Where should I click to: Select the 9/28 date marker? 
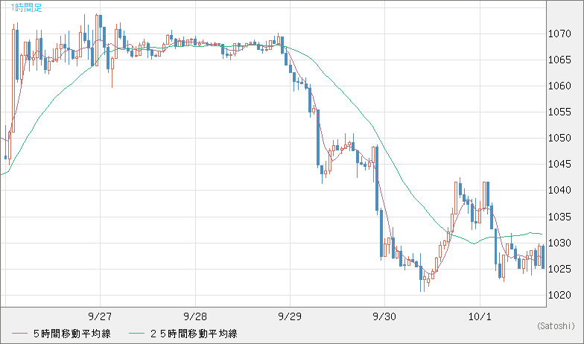[x=195, y=315]
